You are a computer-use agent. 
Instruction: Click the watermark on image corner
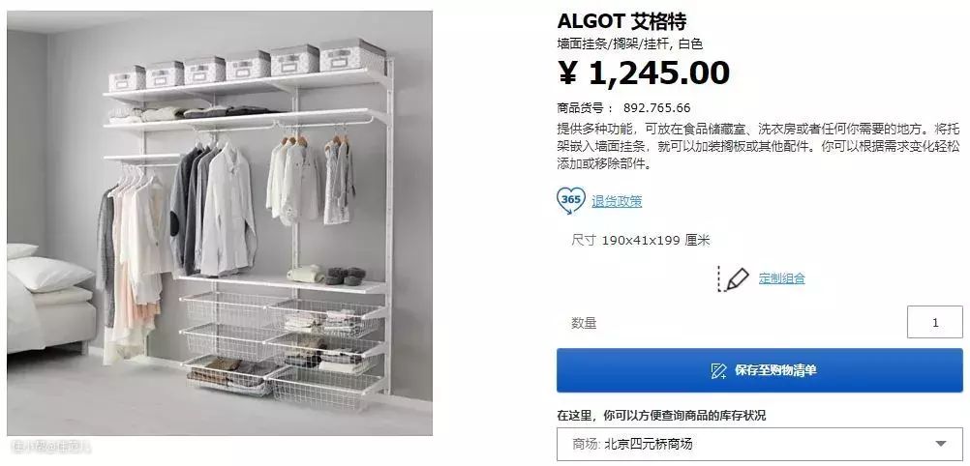pyautogui.click(x=51, y=445)
